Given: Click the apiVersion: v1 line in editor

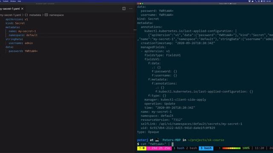Looking at the screenshot, I should (17, 19).
